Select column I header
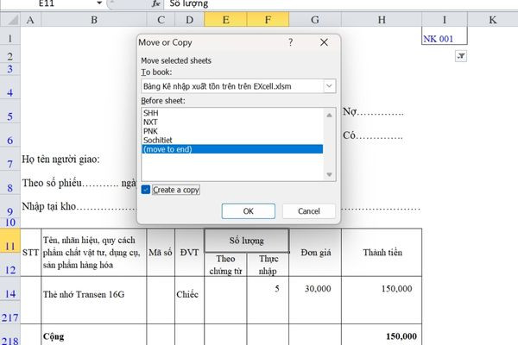 pyautogui.click(x=445, y=20)
